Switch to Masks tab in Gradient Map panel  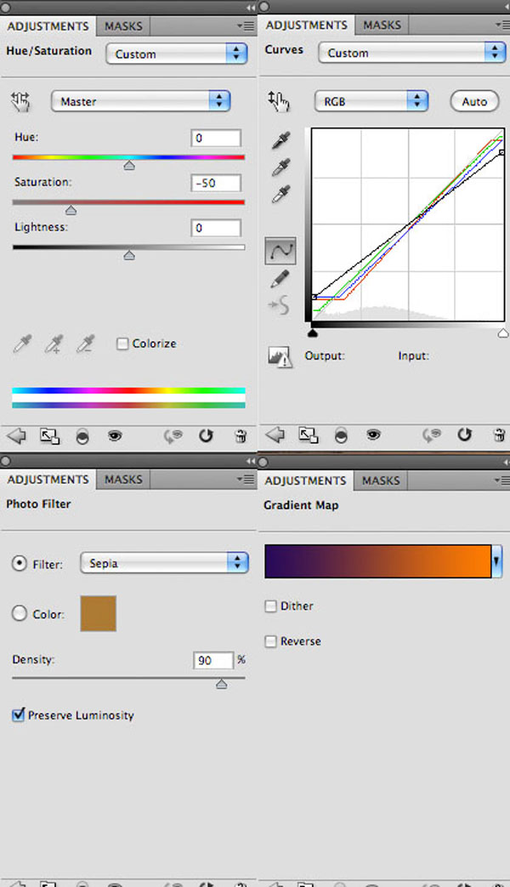click(x=381, y=480)
